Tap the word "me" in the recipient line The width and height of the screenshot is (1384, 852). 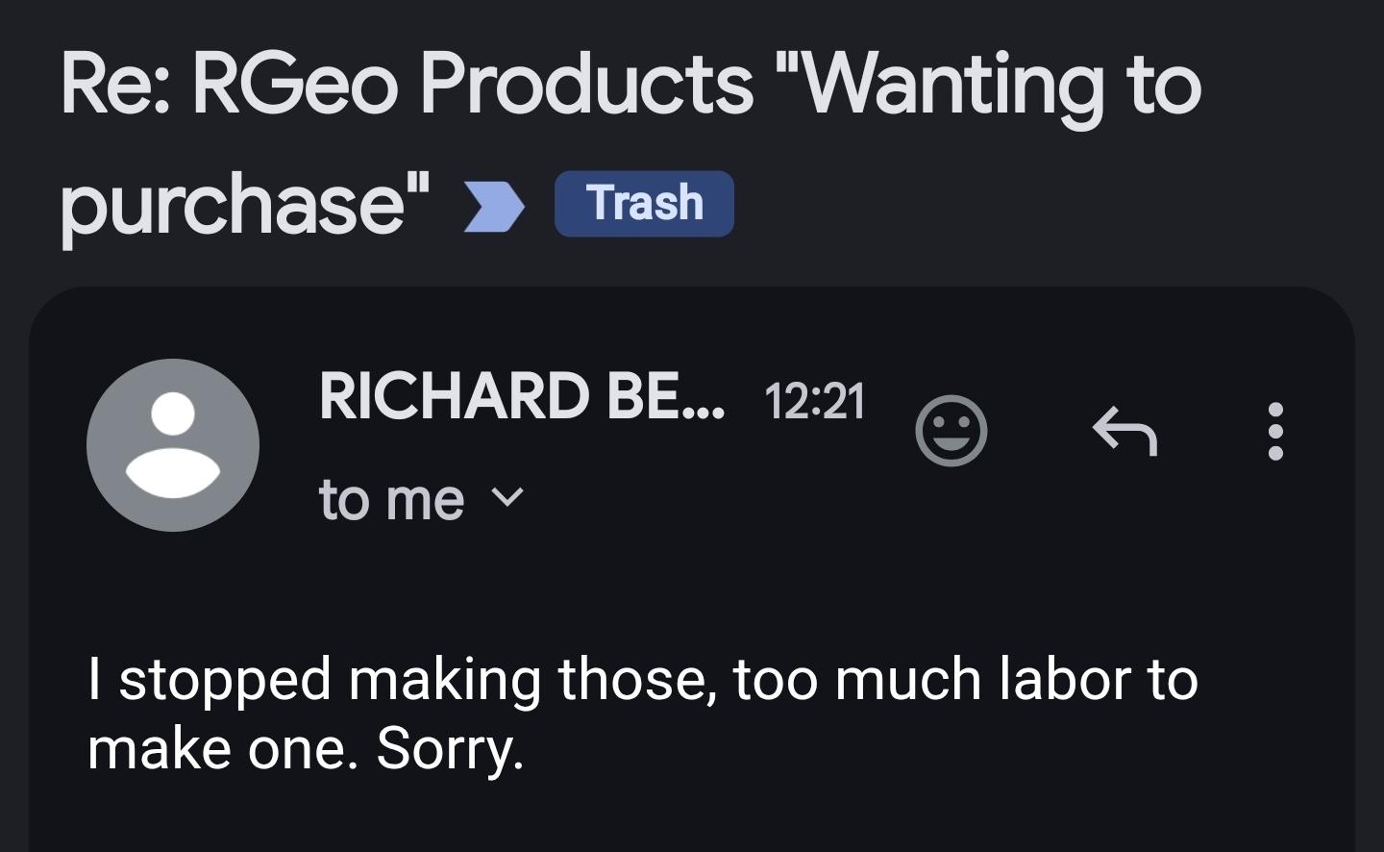pyautogui.click(x=426, y=500)
